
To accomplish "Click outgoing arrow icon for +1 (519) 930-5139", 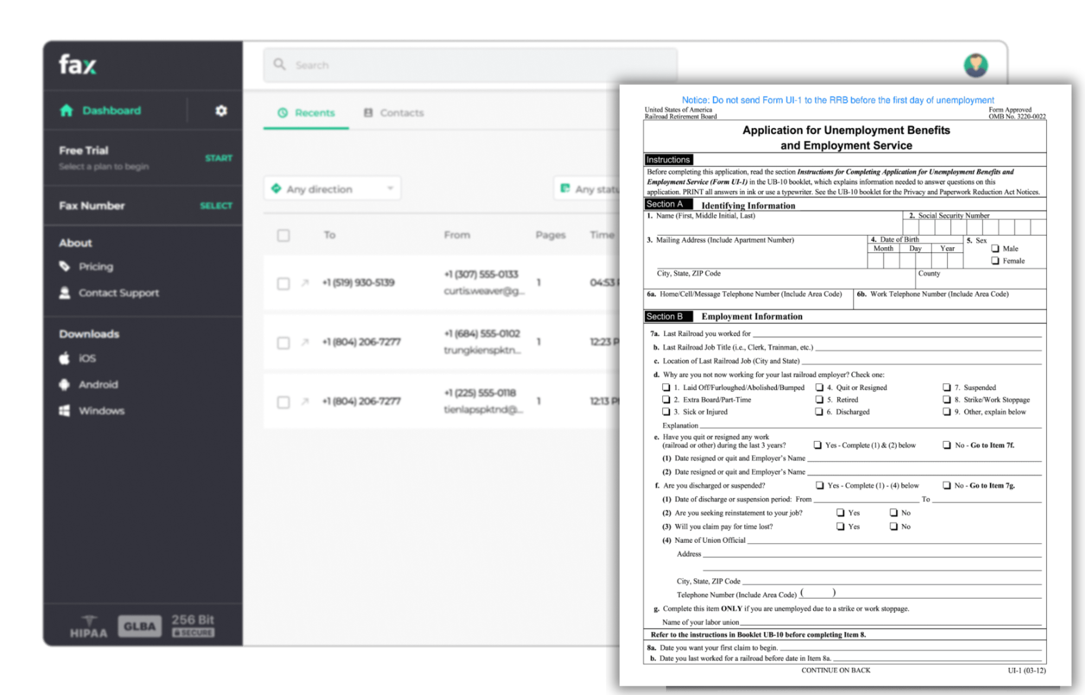I will (x=305, y=282).
